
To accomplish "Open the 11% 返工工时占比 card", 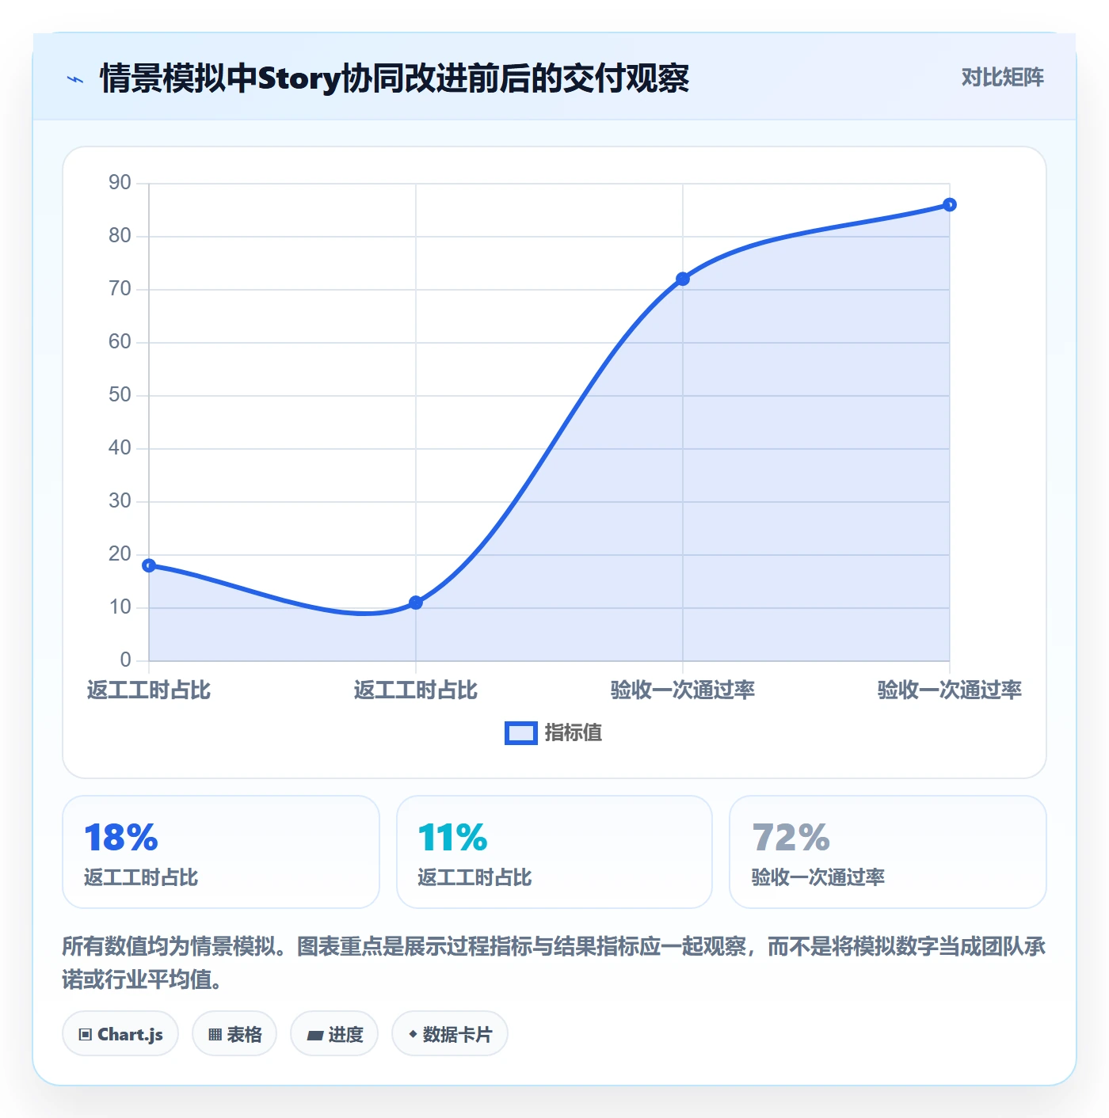I will [x=554, y=852].
